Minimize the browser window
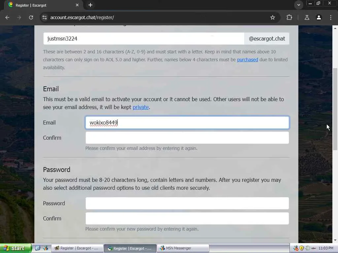The height and width of the screenshot is (253, 338). 310,3
